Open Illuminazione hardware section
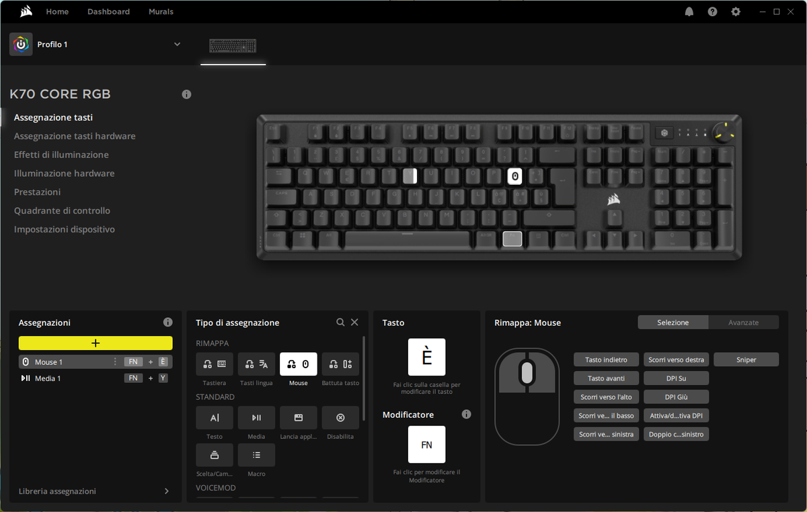This screenshot has width=807, height=512. (x=64, y=173)
